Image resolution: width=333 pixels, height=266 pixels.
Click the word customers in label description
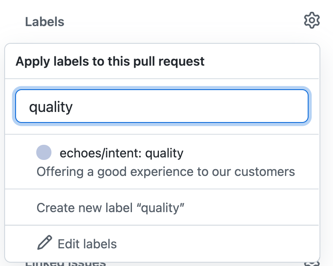tap(265, 171)
